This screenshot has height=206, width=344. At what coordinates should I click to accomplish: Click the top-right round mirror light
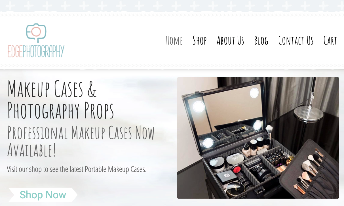pyautogui.click(x=254, y=93)
